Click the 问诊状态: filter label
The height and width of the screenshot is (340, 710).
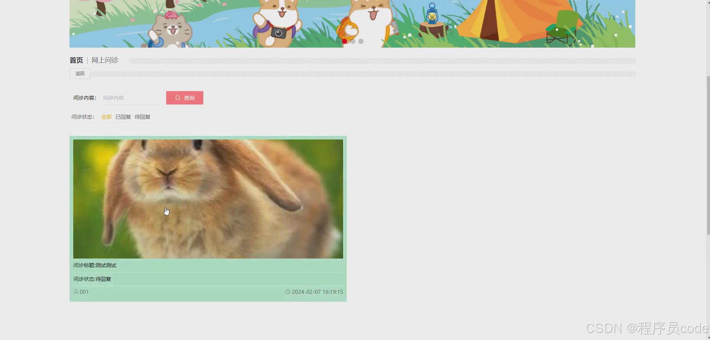pos(83,117)
